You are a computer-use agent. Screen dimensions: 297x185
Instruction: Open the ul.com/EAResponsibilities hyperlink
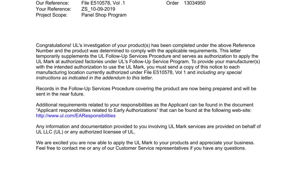click(75, 116)
